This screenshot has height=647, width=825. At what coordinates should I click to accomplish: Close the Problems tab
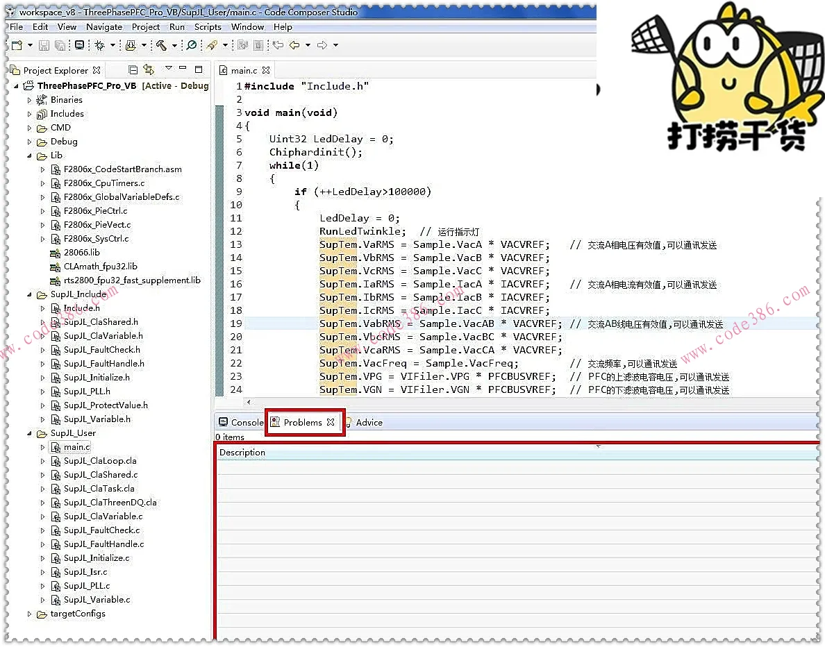click(331, 422)
